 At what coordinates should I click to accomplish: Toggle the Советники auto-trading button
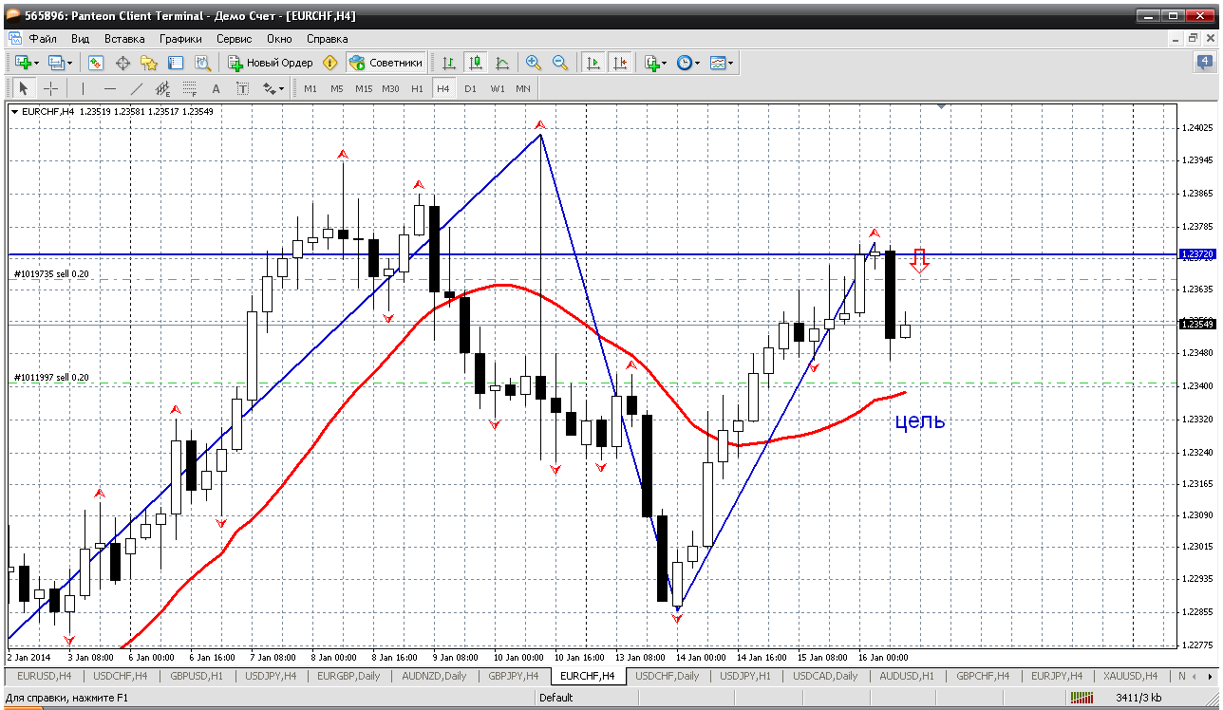[386, 63]
